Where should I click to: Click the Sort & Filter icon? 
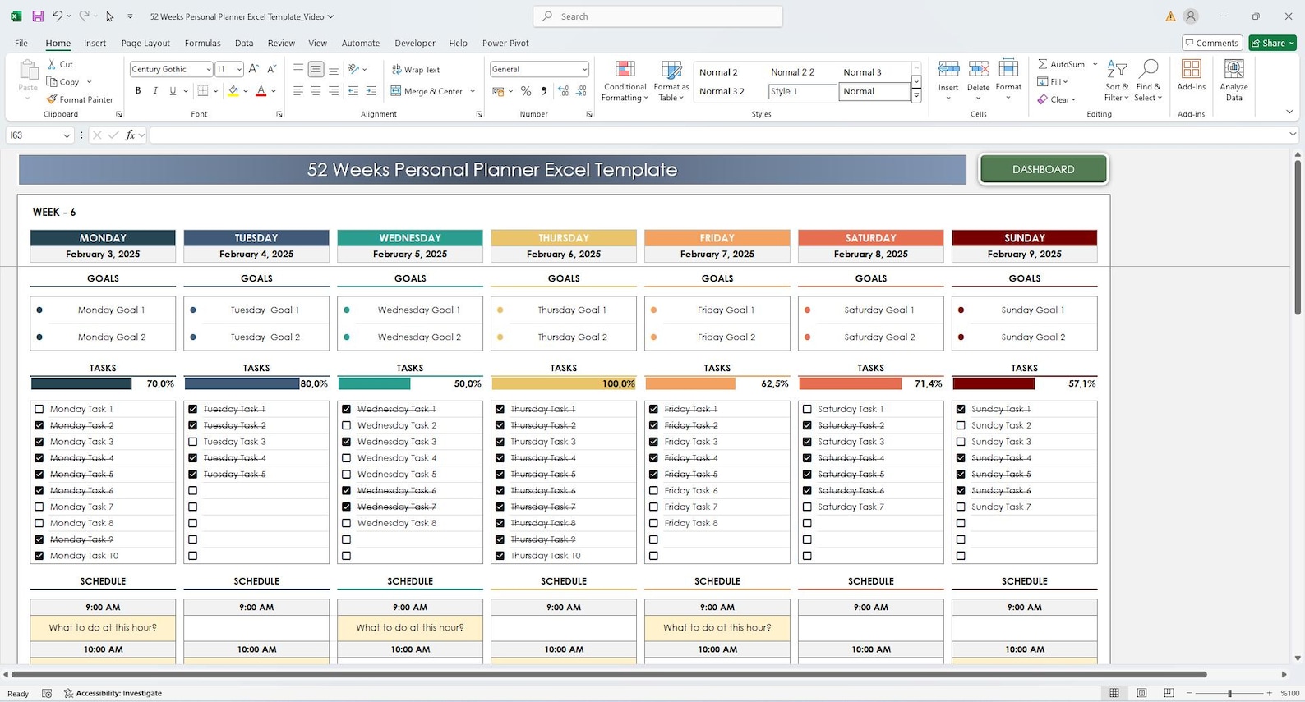tap(1117, 80)
